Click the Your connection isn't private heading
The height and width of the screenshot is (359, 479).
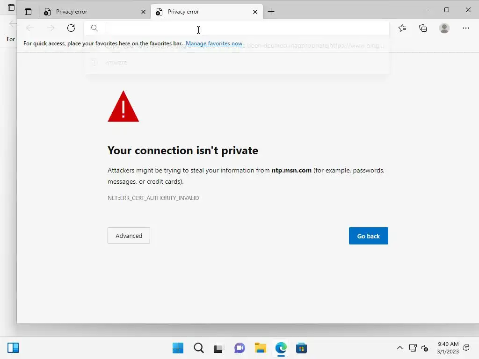(183, 151)
